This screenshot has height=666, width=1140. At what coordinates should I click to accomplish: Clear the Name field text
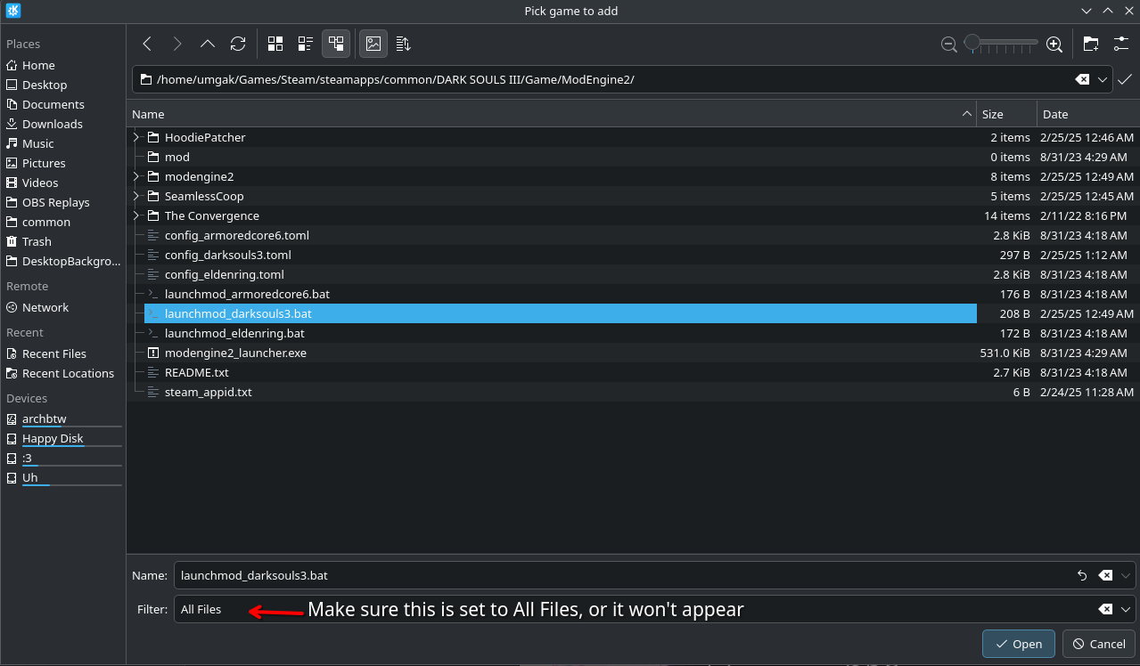1105,575
